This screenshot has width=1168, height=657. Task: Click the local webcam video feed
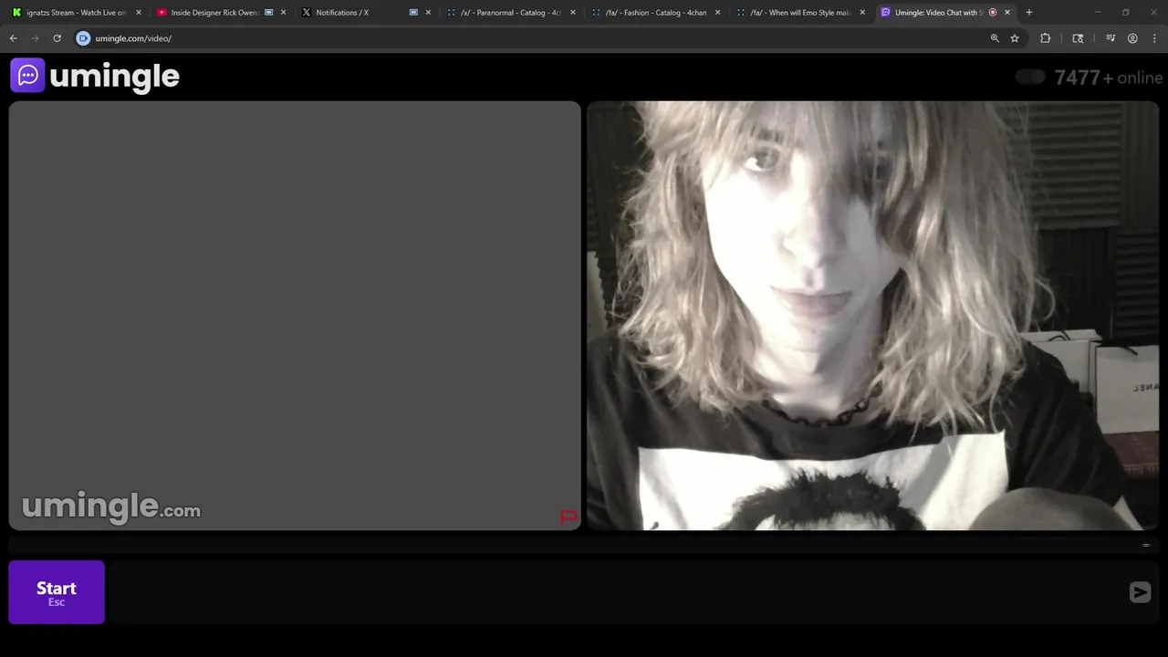[x=872, y=316]
